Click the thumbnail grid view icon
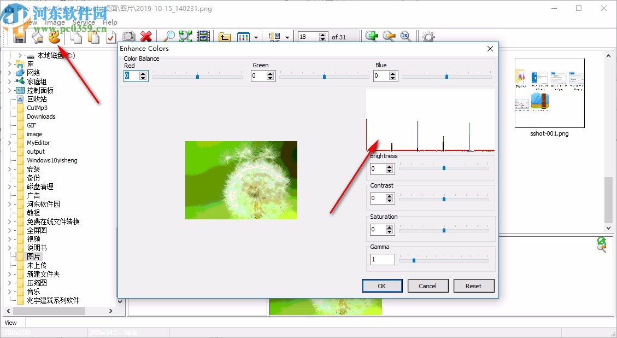617x338 pixels. tap(244, 37)
